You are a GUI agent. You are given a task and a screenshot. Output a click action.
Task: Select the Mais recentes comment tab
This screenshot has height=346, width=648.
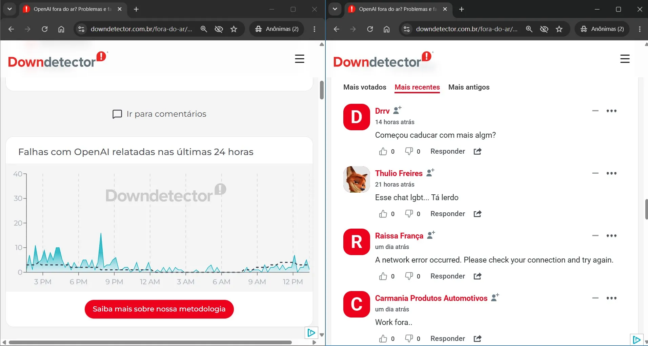point(417,87)
